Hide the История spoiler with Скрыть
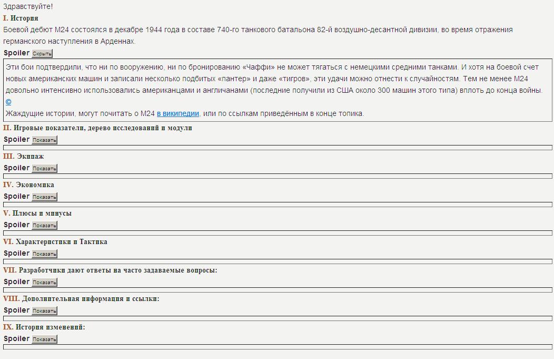 (42, 54)
